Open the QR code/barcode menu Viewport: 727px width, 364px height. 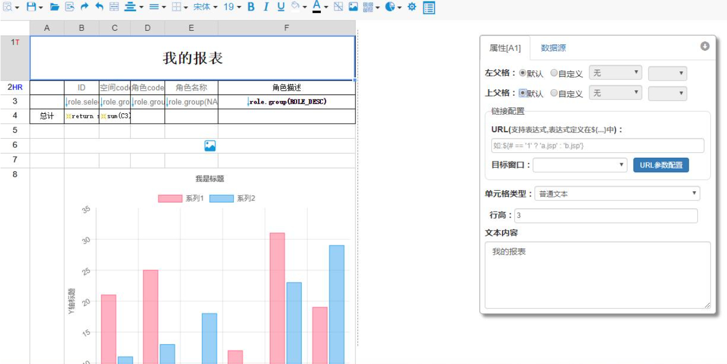coord(371,7)
